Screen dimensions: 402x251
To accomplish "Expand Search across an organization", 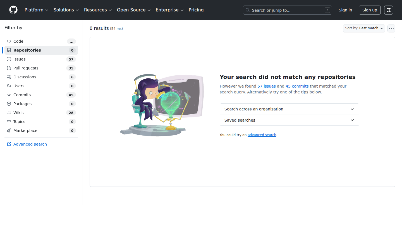I will pos(289,109).
